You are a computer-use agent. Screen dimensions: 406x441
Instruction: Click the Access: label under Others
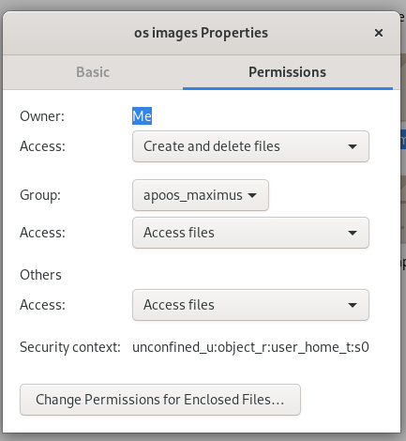click(x=42, y=305)
